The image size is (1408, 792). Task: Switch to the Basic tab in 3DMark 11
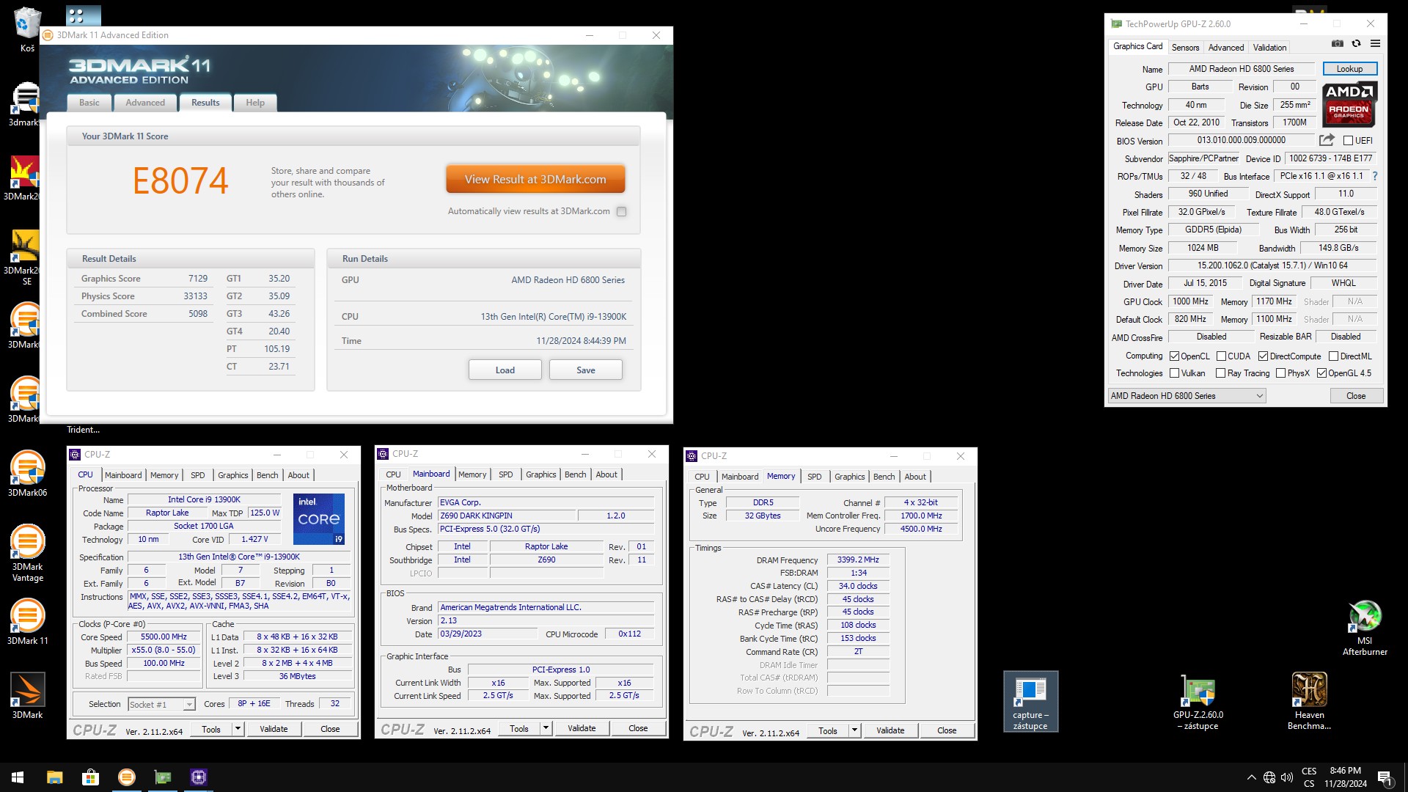tap(89, 103)
